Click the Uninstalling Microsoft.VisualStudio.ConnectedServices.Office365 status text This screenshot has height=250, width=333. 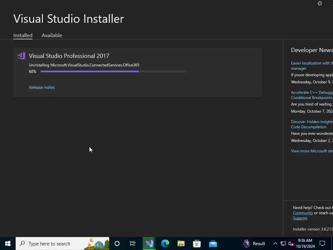(84, 65)
